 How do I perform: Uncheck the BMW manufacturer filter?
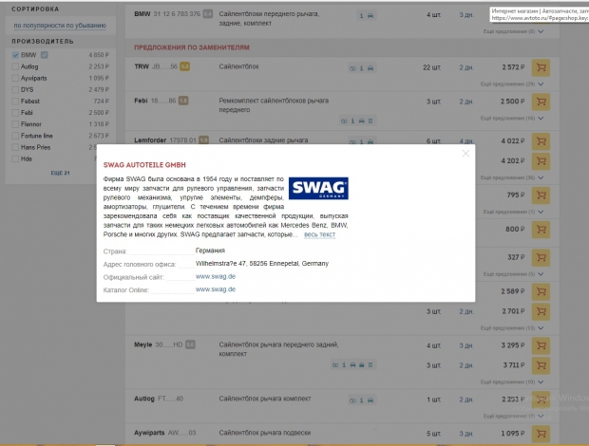(x=15, y=55)
